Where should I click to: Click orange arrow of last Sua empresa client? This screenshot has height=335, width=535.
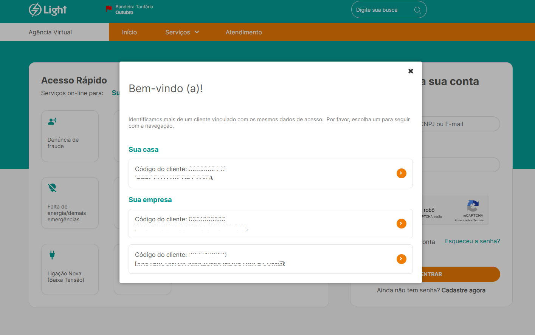pyautogui.click(x=401, y=259)
